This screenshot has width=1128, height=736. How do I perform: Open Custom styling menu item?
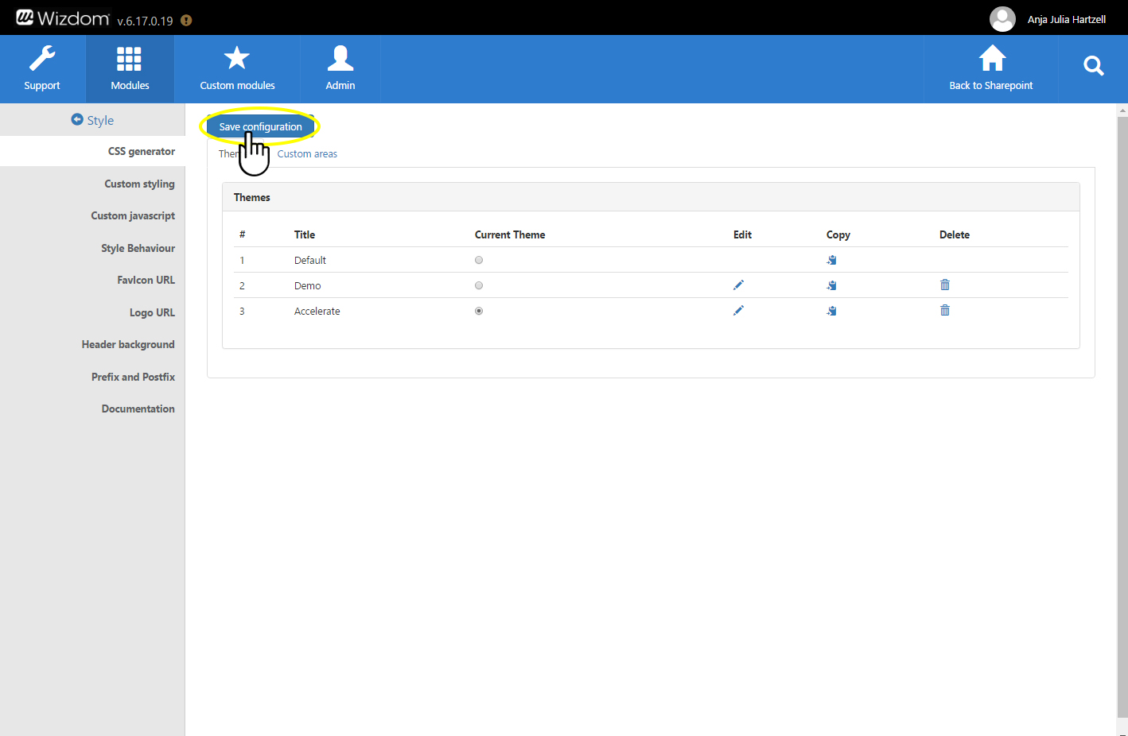coord(139,184)
